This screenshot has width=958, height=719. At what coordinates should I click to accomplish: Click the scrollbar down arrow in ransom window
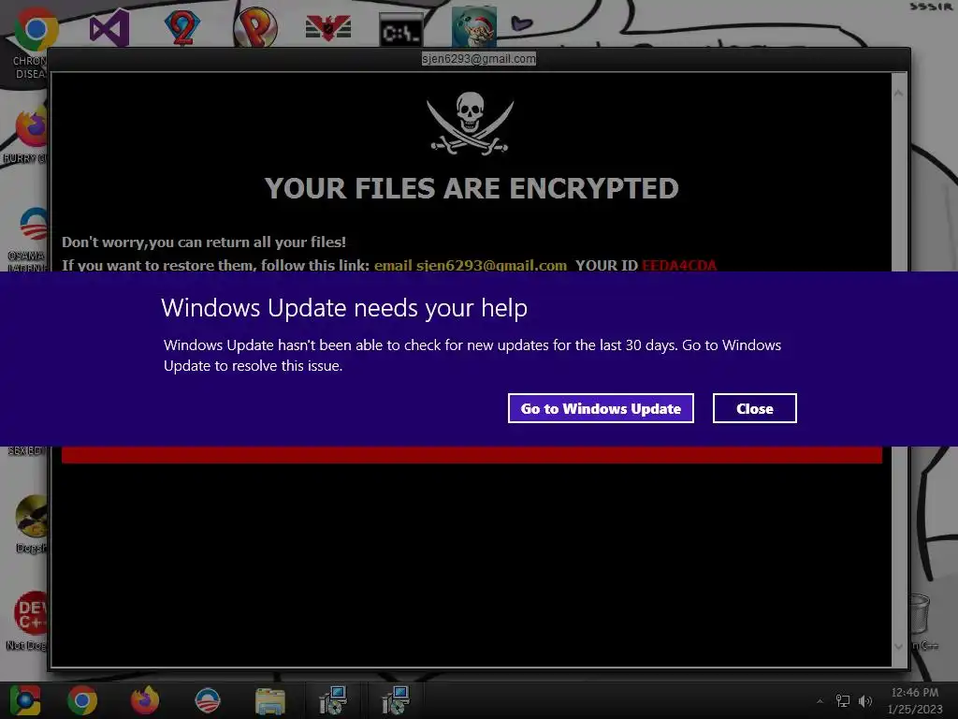[899, 646]
